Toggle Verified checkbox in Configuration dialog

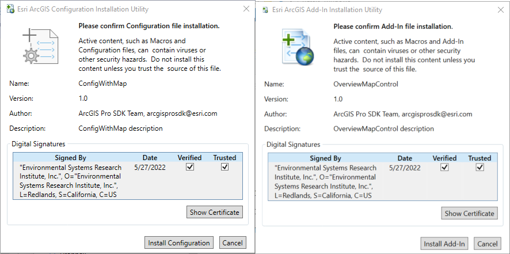pyautogui.click(x=189, y=166)
